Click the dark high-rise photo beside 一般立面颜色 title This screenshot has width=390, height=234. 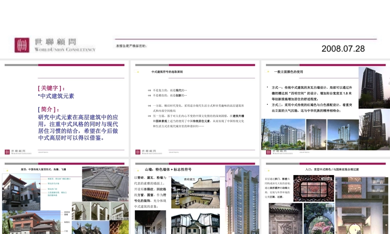coord(374,88)
